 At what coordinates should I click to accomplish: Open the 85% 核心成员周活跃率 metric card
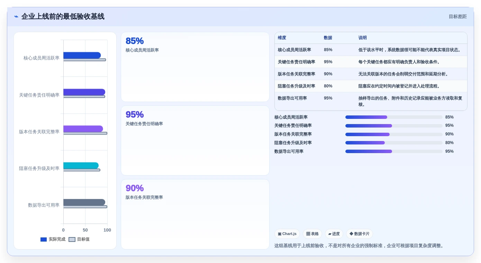pyautogui.click(x=195, y=67)
